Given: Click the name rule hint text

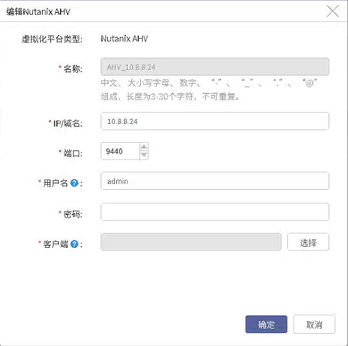Looking at the screenshot, I should click(209, 90).
